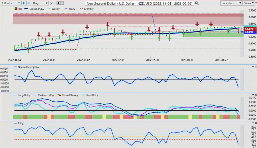257x148 pixels.
Task: Click the 2022-12-16 date label
Action: 118,60
